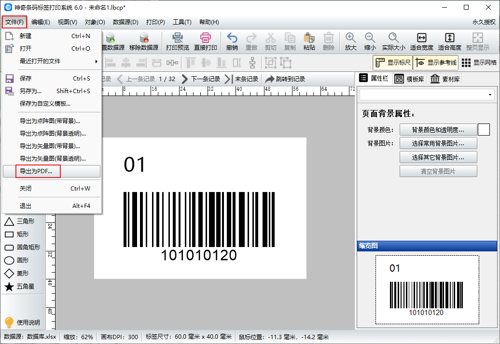Select the Triangle (三角形) shape tool
Image resolution: width=500 pixels, height=344 pixels.
tap(19, 221)
